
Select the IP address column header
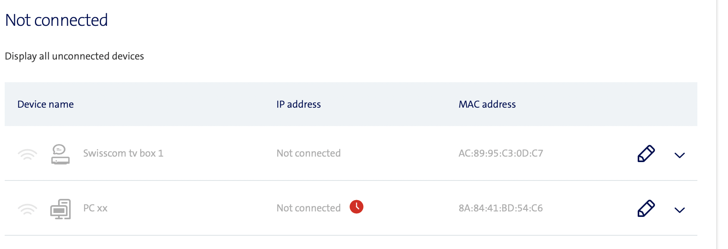[298, 104]
